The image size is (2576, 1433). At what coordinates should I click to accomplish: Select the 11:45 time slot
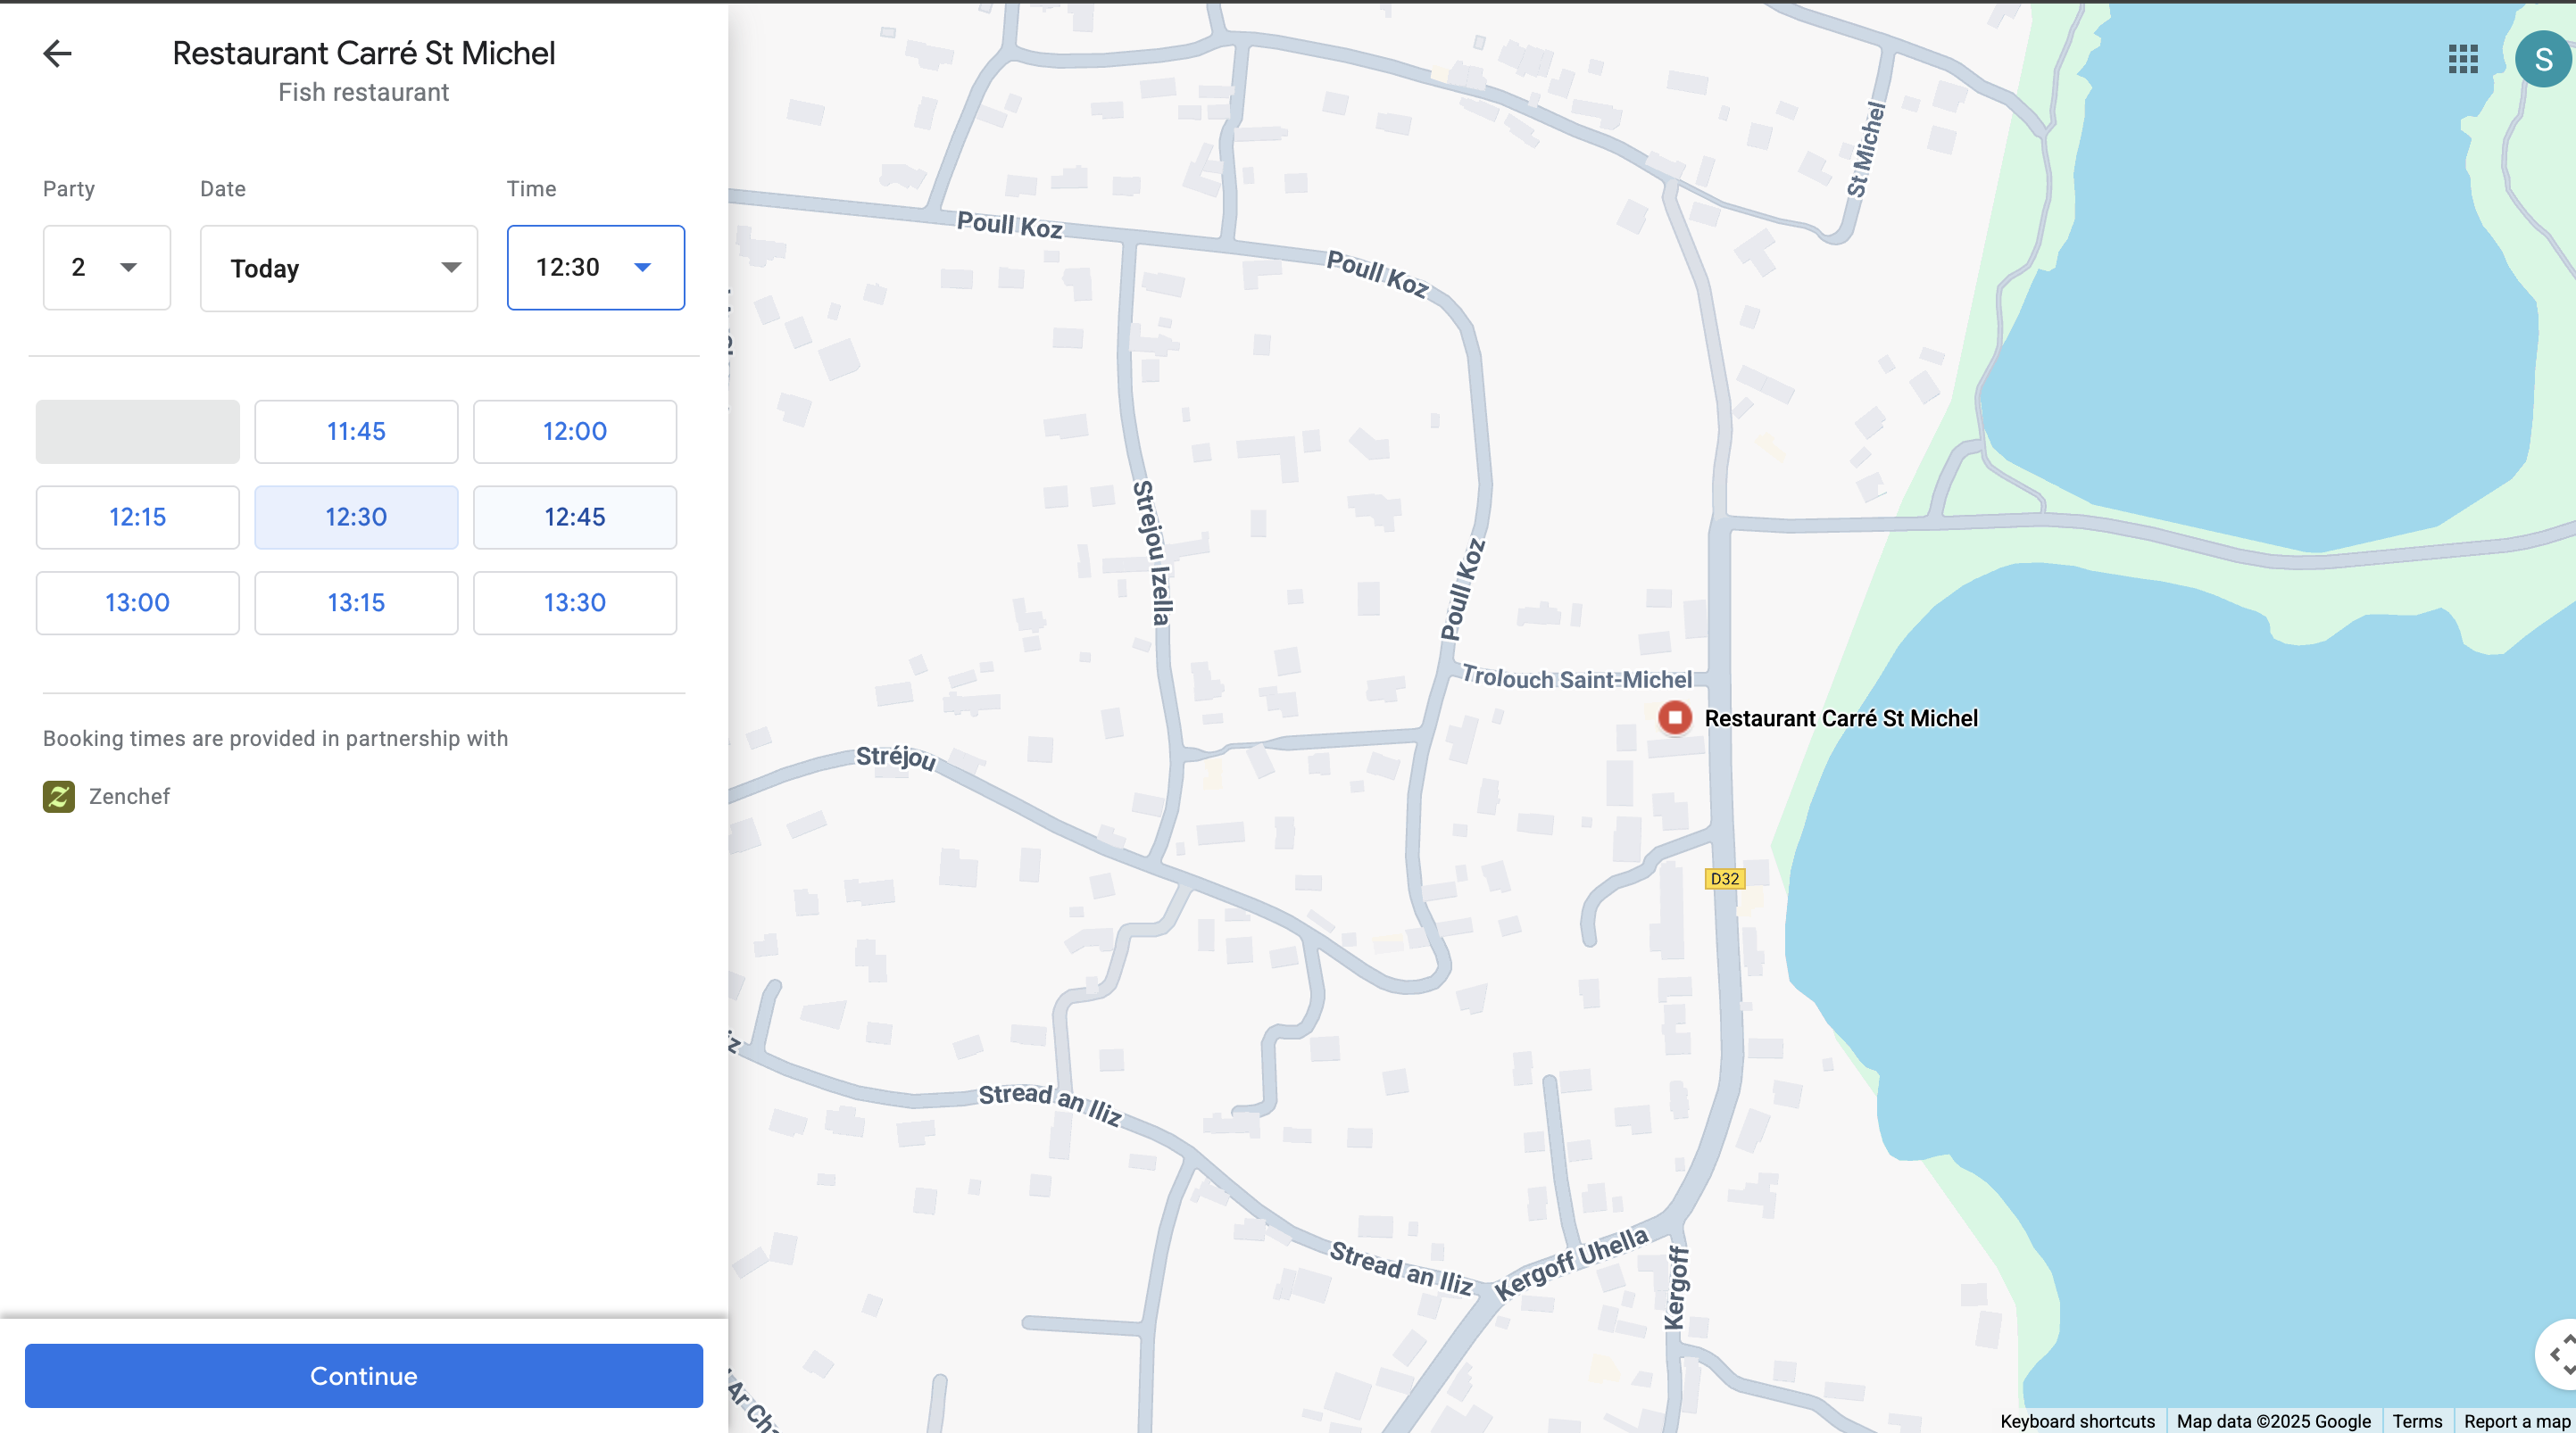(x=356, y=431)
